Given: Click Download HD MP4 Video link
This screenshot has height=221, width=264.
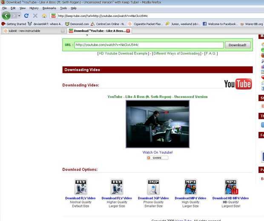Looking at the screenshot, I should pyautogui.click(x=230, y=198).
